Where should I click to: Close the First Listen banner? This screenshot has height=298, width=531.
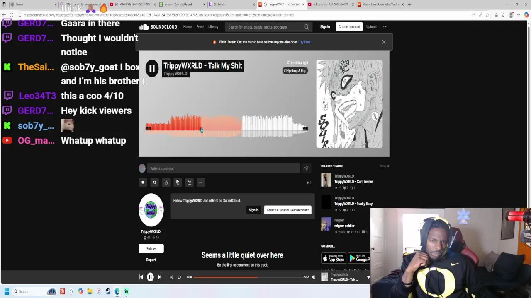(384, 42)
